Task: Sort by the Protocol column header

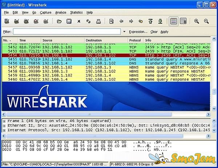Action: 136,40
